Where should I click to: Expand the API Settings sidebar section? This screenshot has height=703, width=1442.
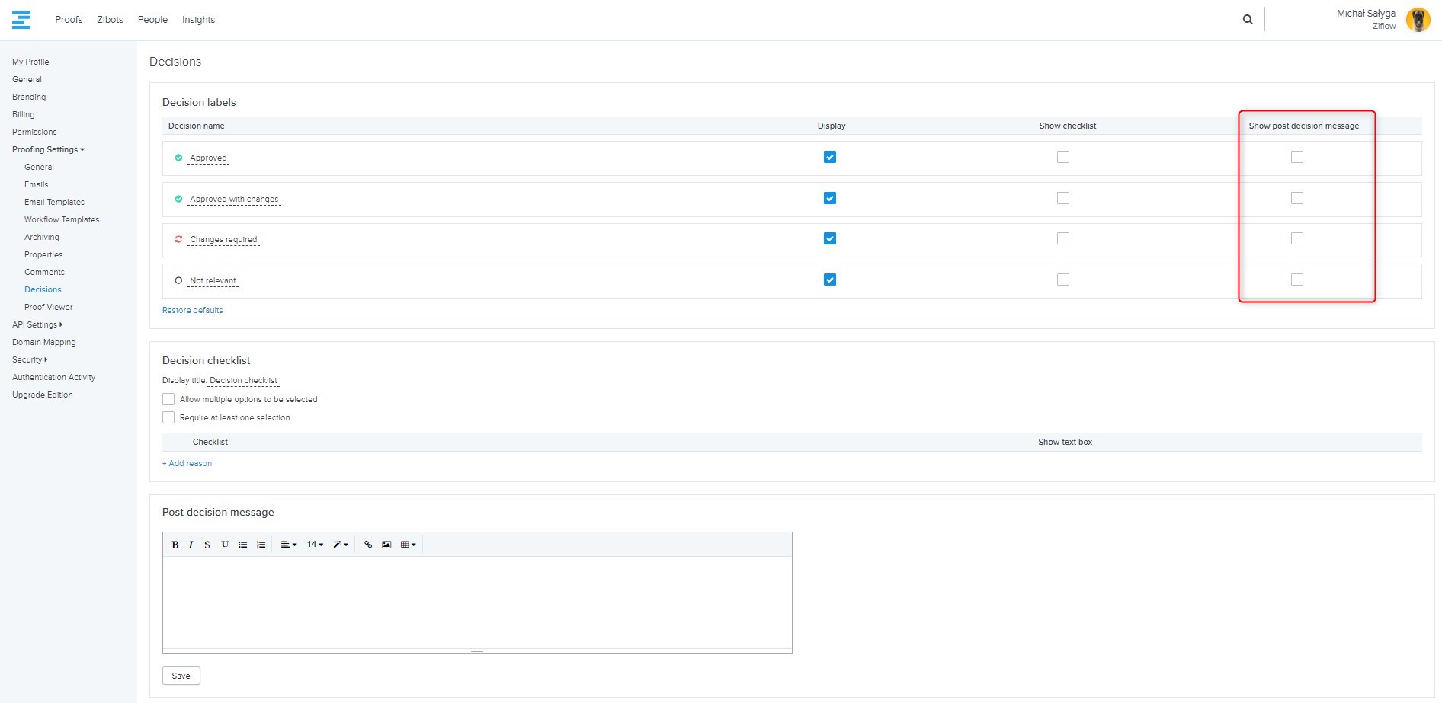37,324
